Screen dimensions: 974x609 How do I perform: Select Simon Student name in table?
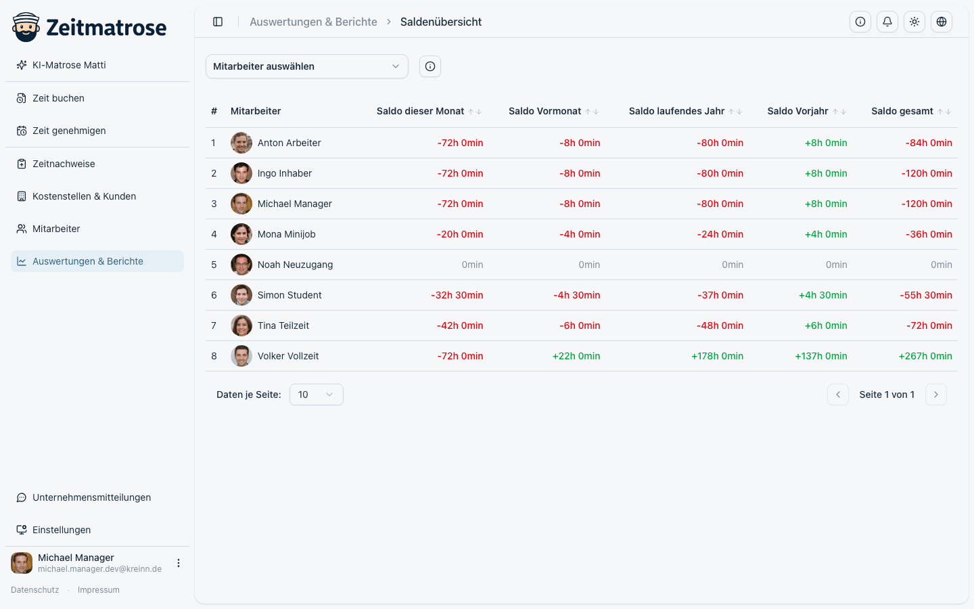point(289,295)
